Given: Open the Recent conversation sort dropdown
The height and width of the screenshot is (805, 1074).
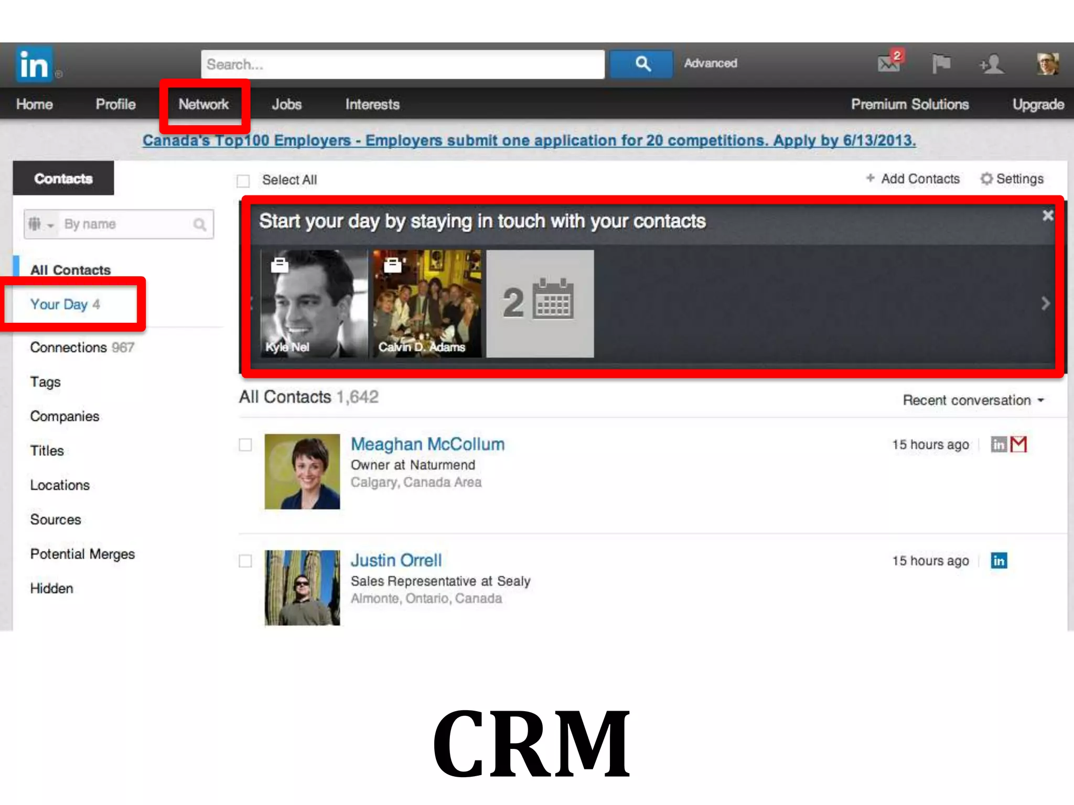Looking at the screenshot, I should click(x=973, y=400).
